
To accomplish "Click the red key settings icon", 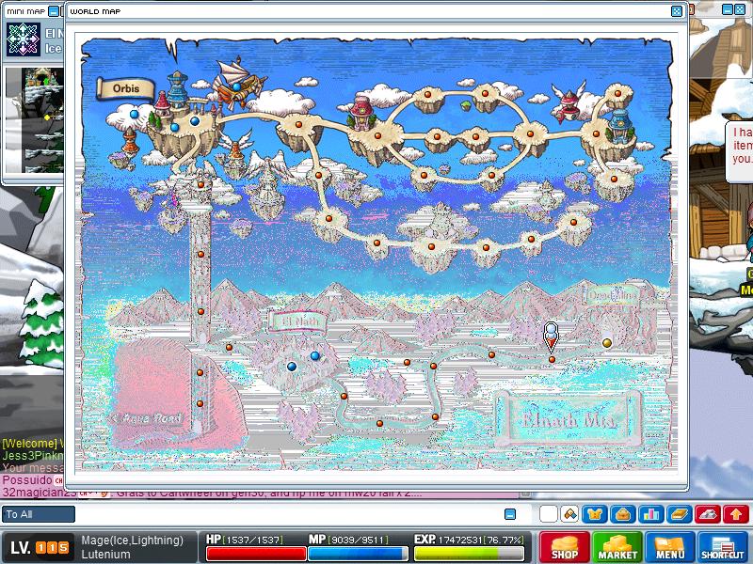I will pos(709,514).
